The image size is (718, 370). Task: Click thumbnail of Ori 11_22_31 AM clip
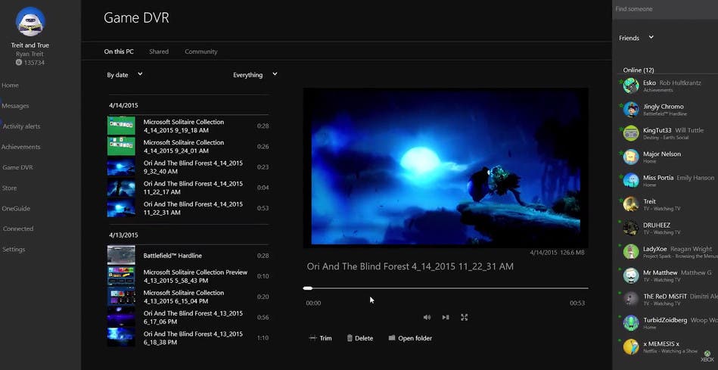click(121, 208)
